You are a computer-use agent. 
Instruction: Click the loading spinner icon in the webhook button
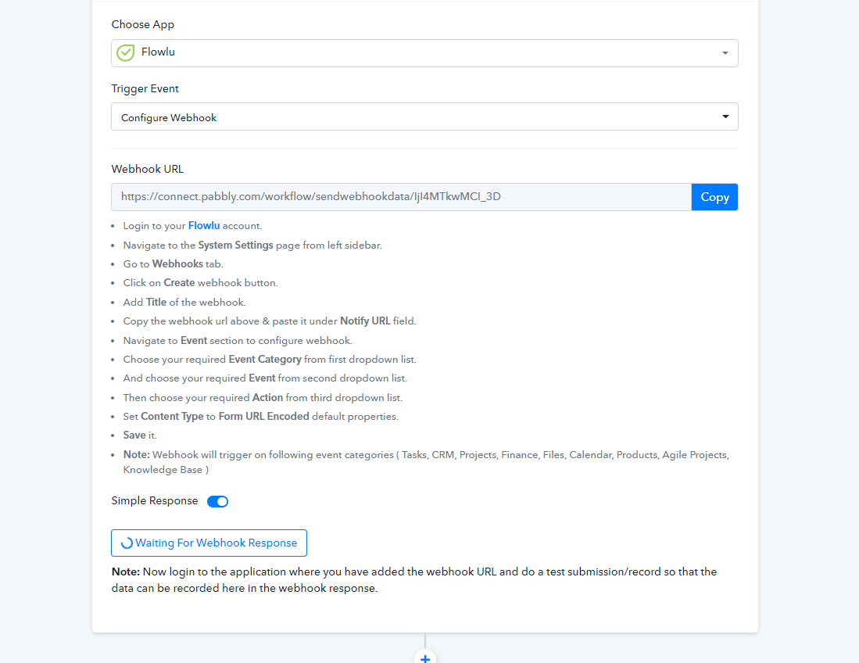coord(127,543)
